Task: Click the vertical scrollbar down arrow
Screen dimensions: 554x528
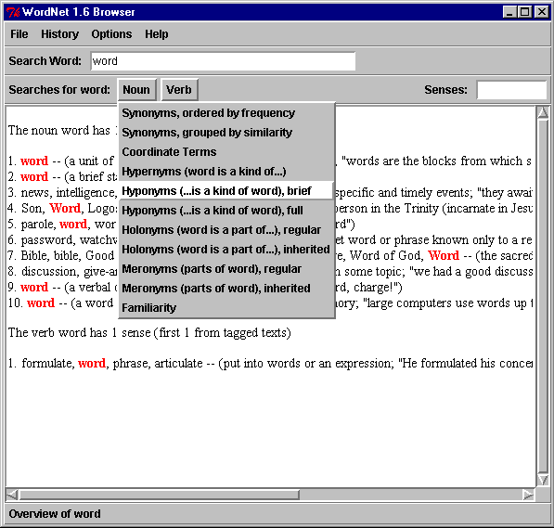Action: (543, 480)
